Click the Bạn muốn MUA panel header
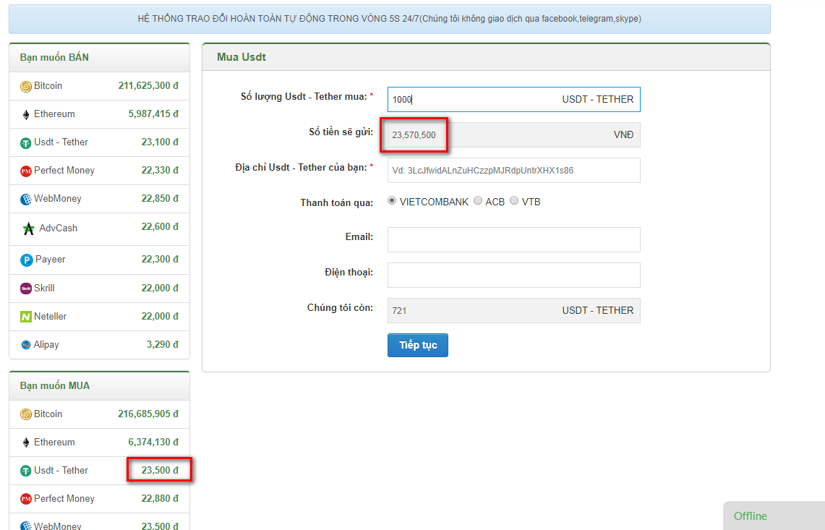The width and height of the screenshot is (825, 530). tap(100, 386)
